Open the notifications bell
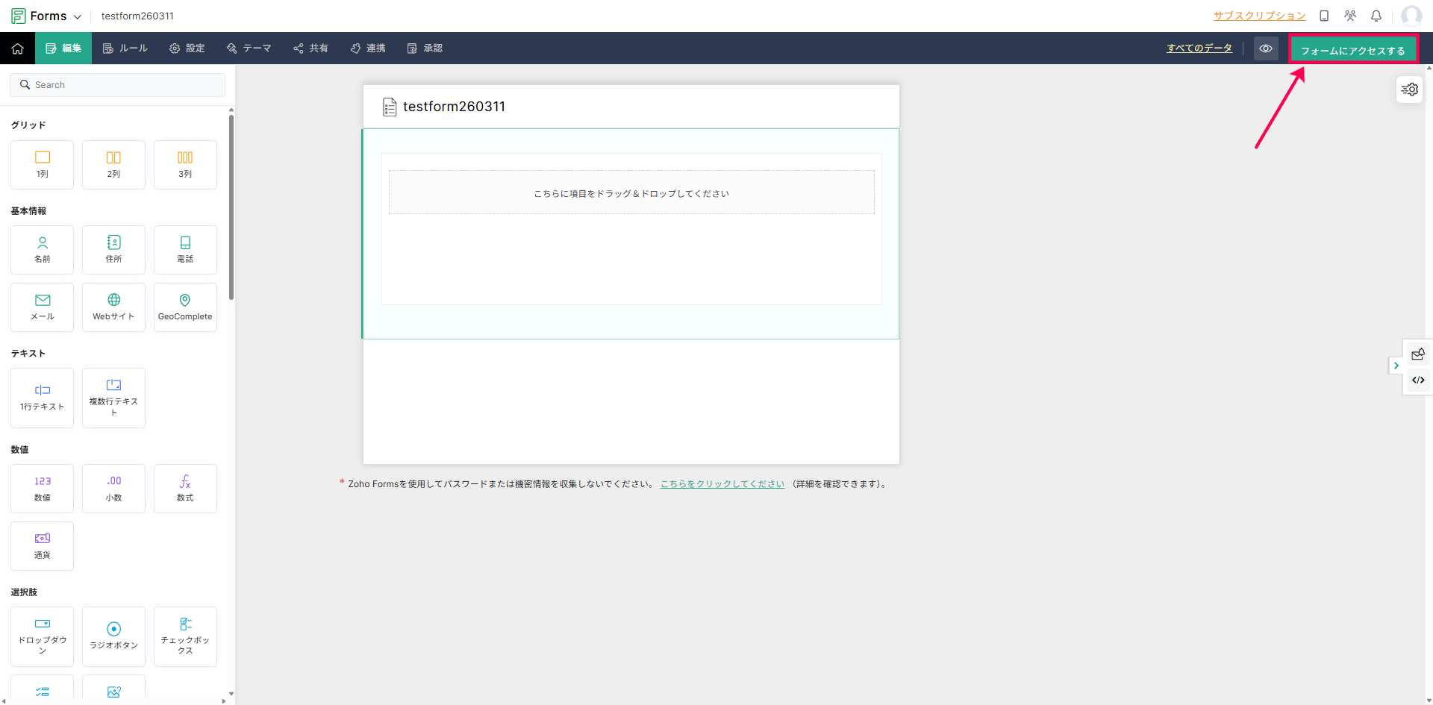Screen dimensions: 1433x705 [x=1376, y=16]
